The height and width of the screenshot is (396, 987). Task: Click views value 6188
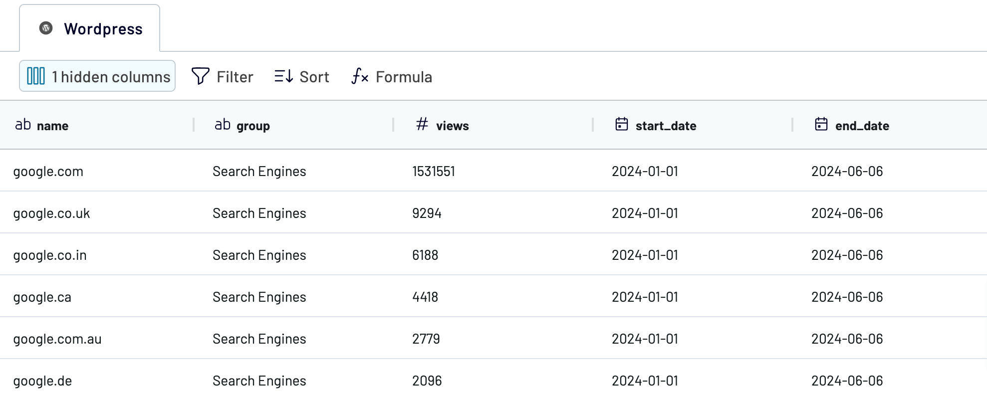[425, 255]
